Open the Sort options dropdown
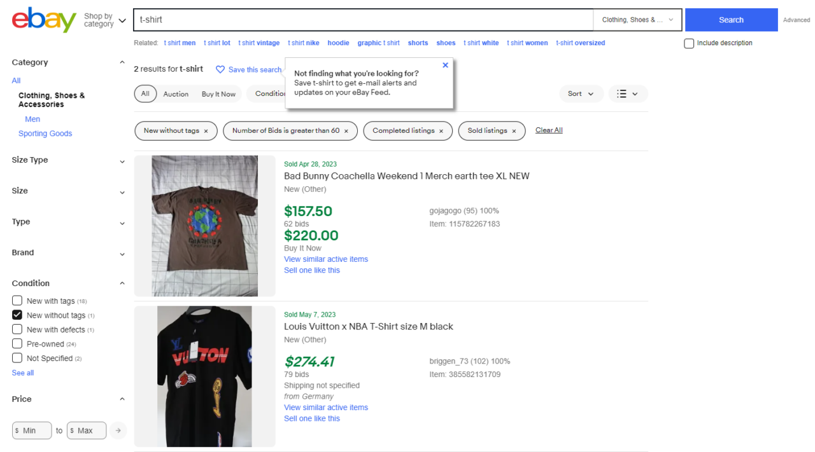Screen dimensions: 815x452 581,93
